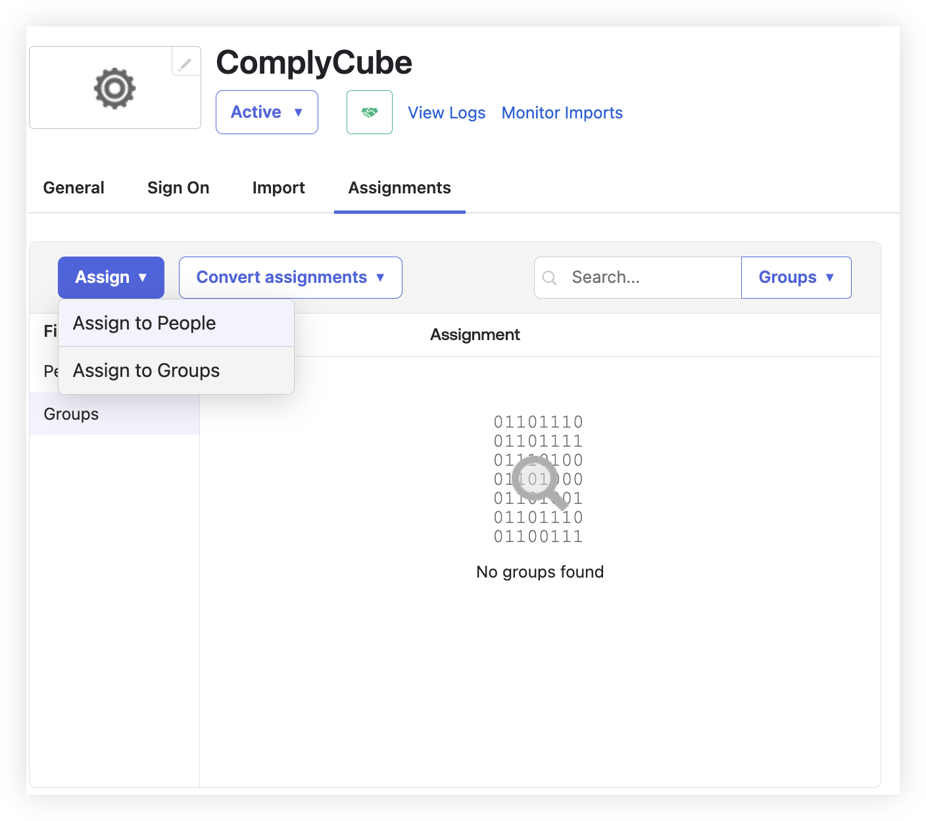The height and width of the screenshot is (821, 926).
Task: Switch to the General tab
Action: tap(74, 188)
